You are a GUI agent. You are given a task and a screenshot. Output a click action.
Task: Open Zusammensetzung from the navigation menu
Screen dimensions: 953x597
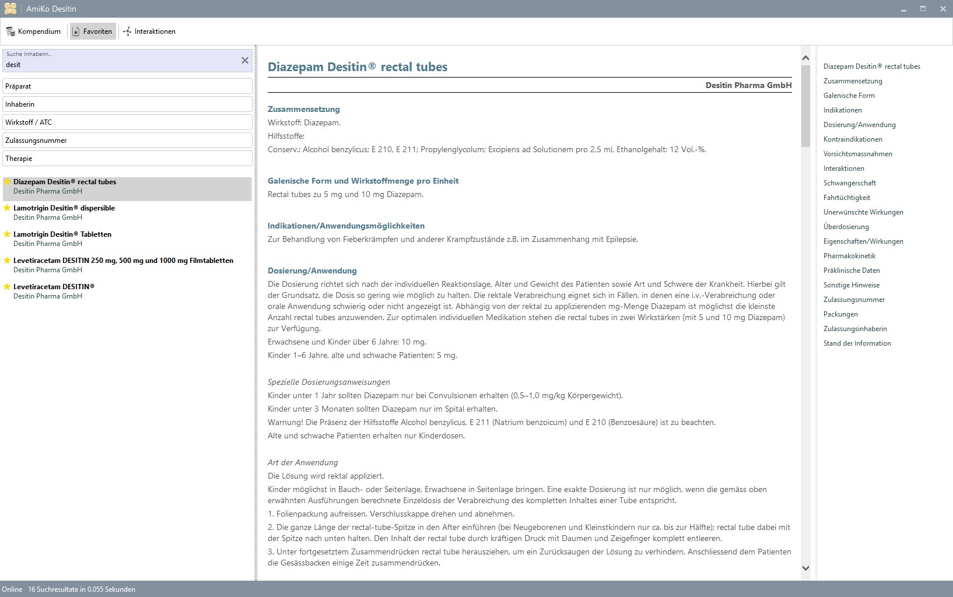tap(852, 80)
